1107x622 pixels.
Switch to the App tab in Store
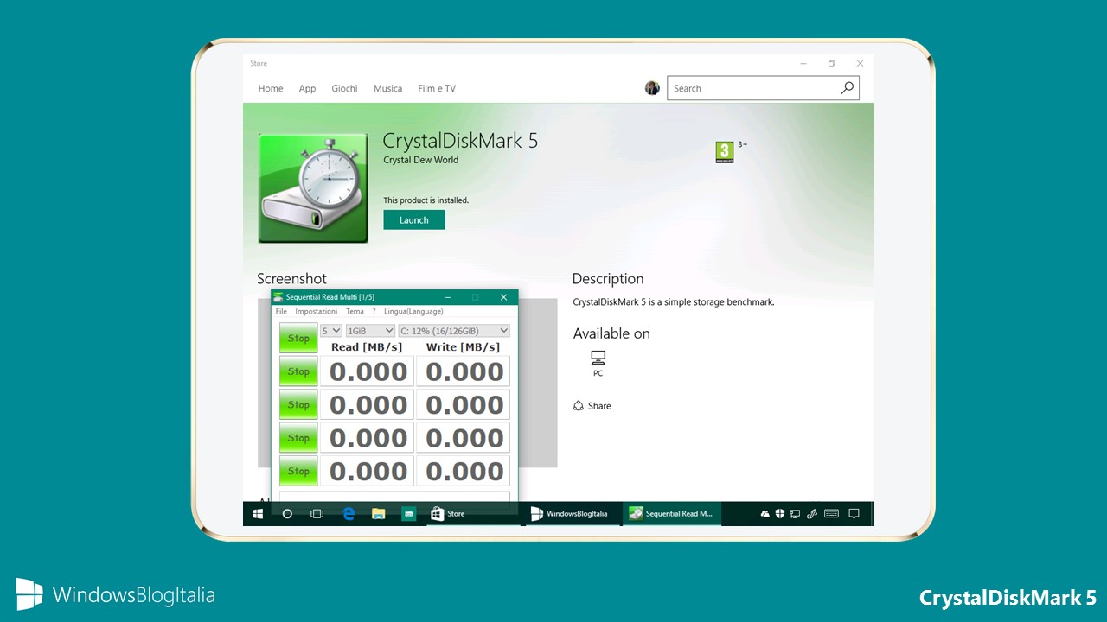point(307,88)
